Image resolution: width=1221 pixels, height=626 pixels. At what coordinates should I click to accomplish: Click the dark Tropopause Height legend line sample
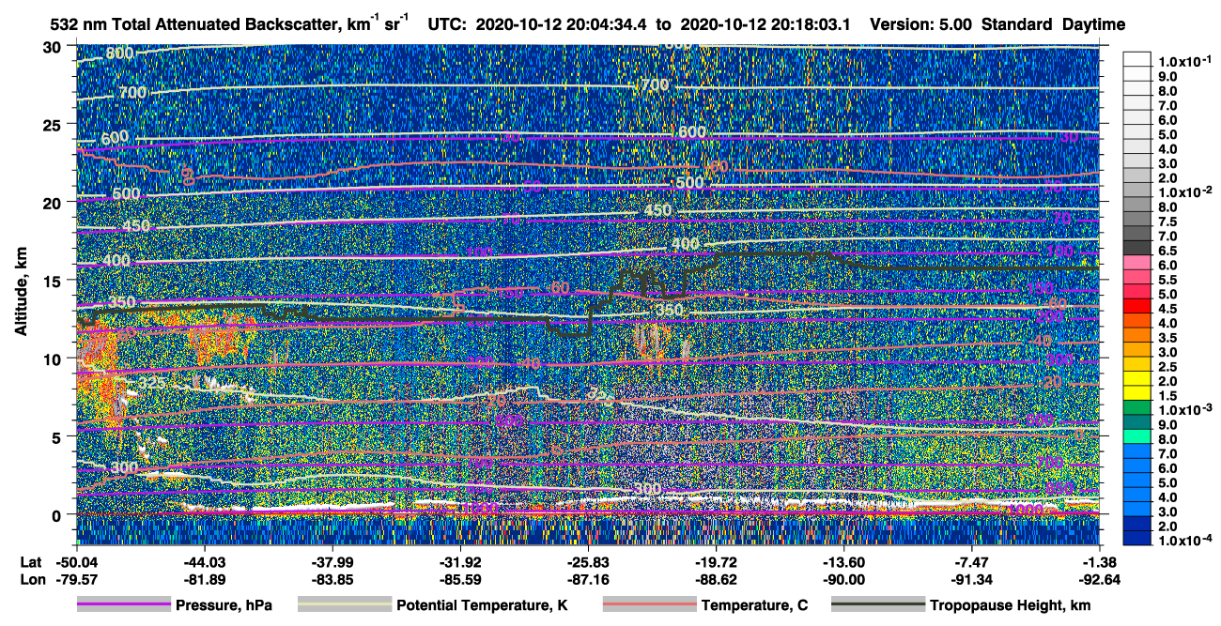point(878,605)
